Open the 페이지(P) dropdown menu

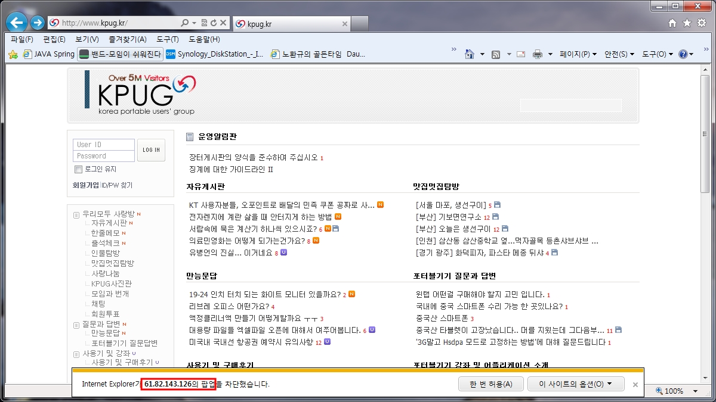click(x=578, y=54)
